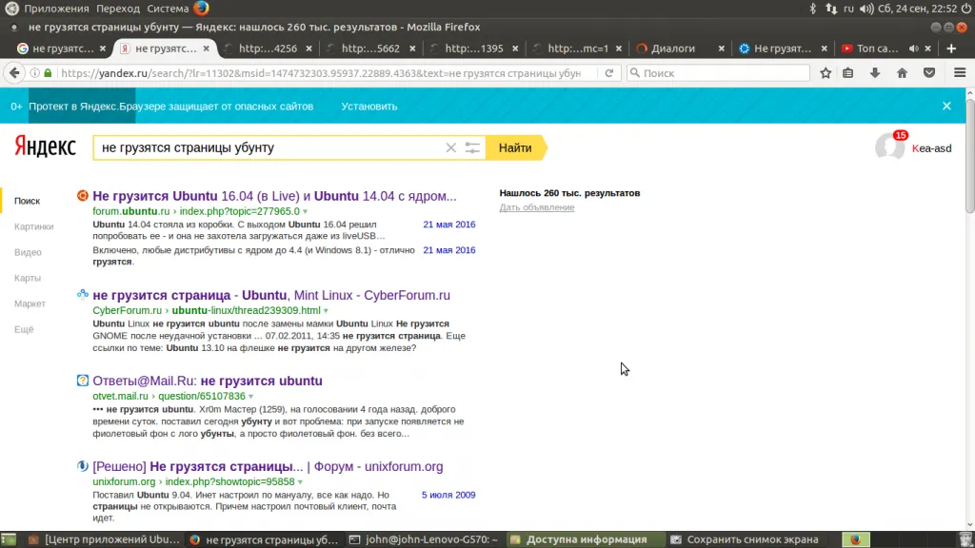Viewport: 975px width, 548px height.
Task: Click the Яндекс logo
Action: [x=45, y=147]
